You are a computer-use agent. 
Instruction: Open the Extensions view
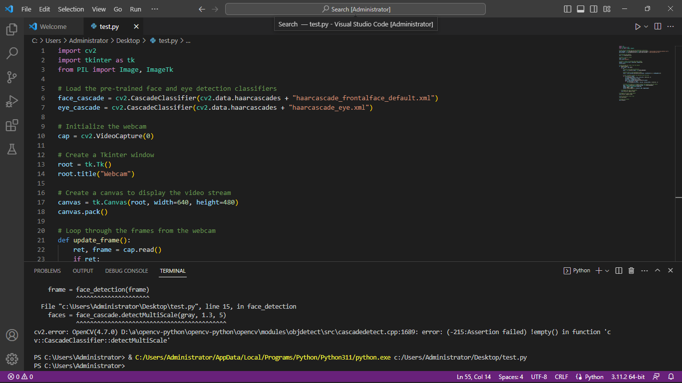click(x=12, y=125)
